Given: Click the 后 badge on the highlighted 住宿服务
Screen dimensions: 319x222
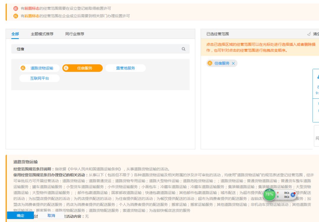Looking at the screenshot, I should 66,68.
